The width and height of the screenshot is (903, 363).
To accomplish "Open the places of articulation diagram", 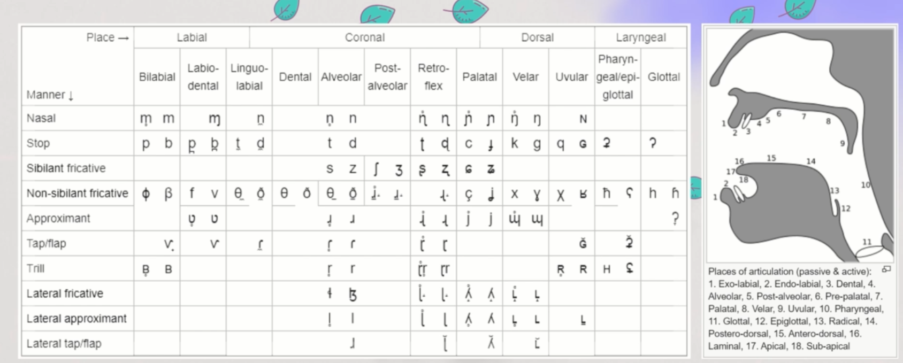I will pyautogui.click(x=800, y=144).
